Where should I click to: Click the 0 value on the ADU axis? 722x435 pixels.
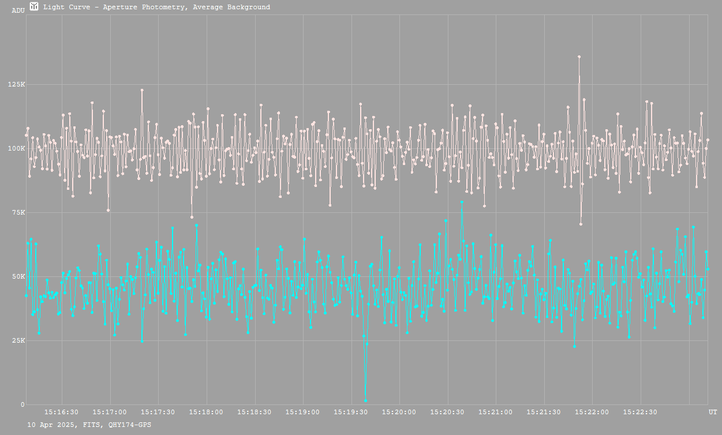pyautogui.click(x=23, y=405)
